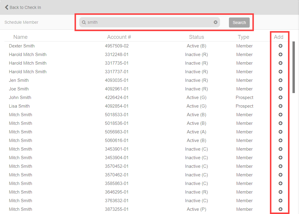This screenshot has width=299, height=214.
Task: Click account number 4092854-01
Action: (x=117, y=106)
